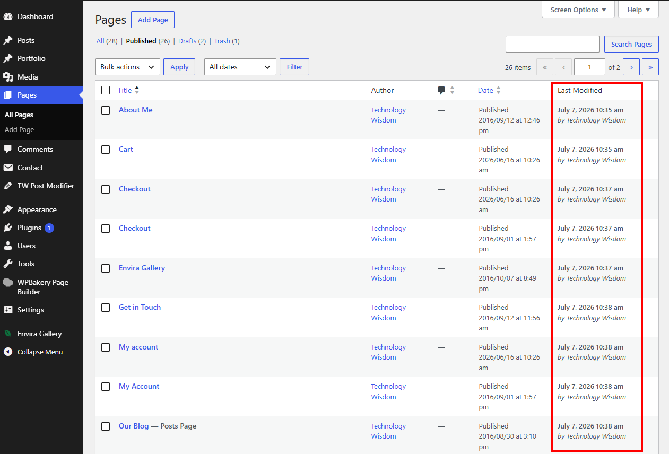The width and height of the screenshot is (669, 454).
Task: Open the Screen Options panel
Action: (x=578, y=10)
